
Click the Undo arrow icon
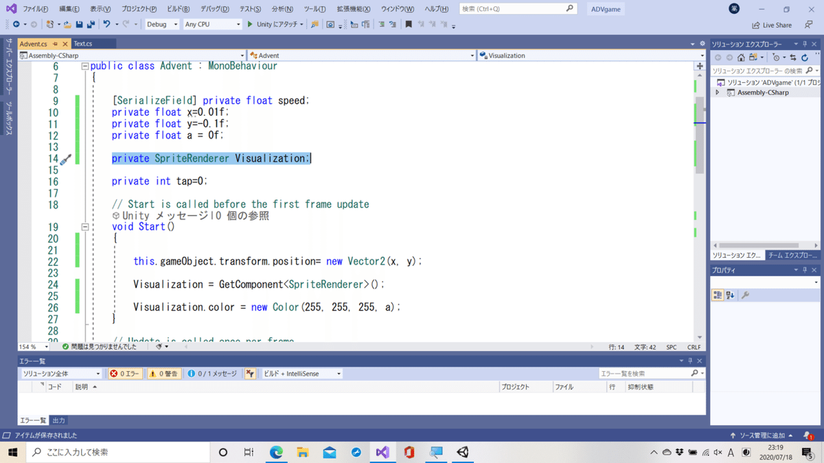106,24
